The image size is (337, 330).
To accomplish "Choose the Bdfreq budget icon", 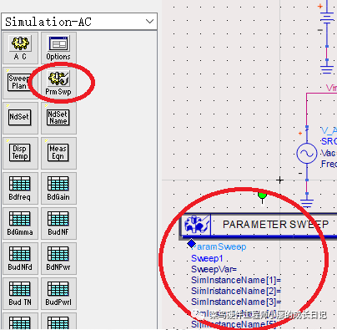I will (20, 188).
